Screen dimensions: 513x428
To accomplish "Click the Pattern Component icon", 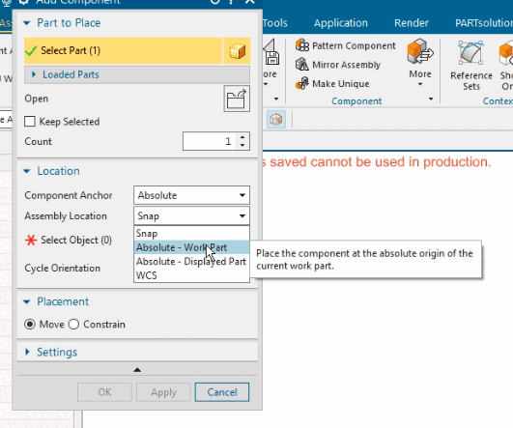I will 302,45.
